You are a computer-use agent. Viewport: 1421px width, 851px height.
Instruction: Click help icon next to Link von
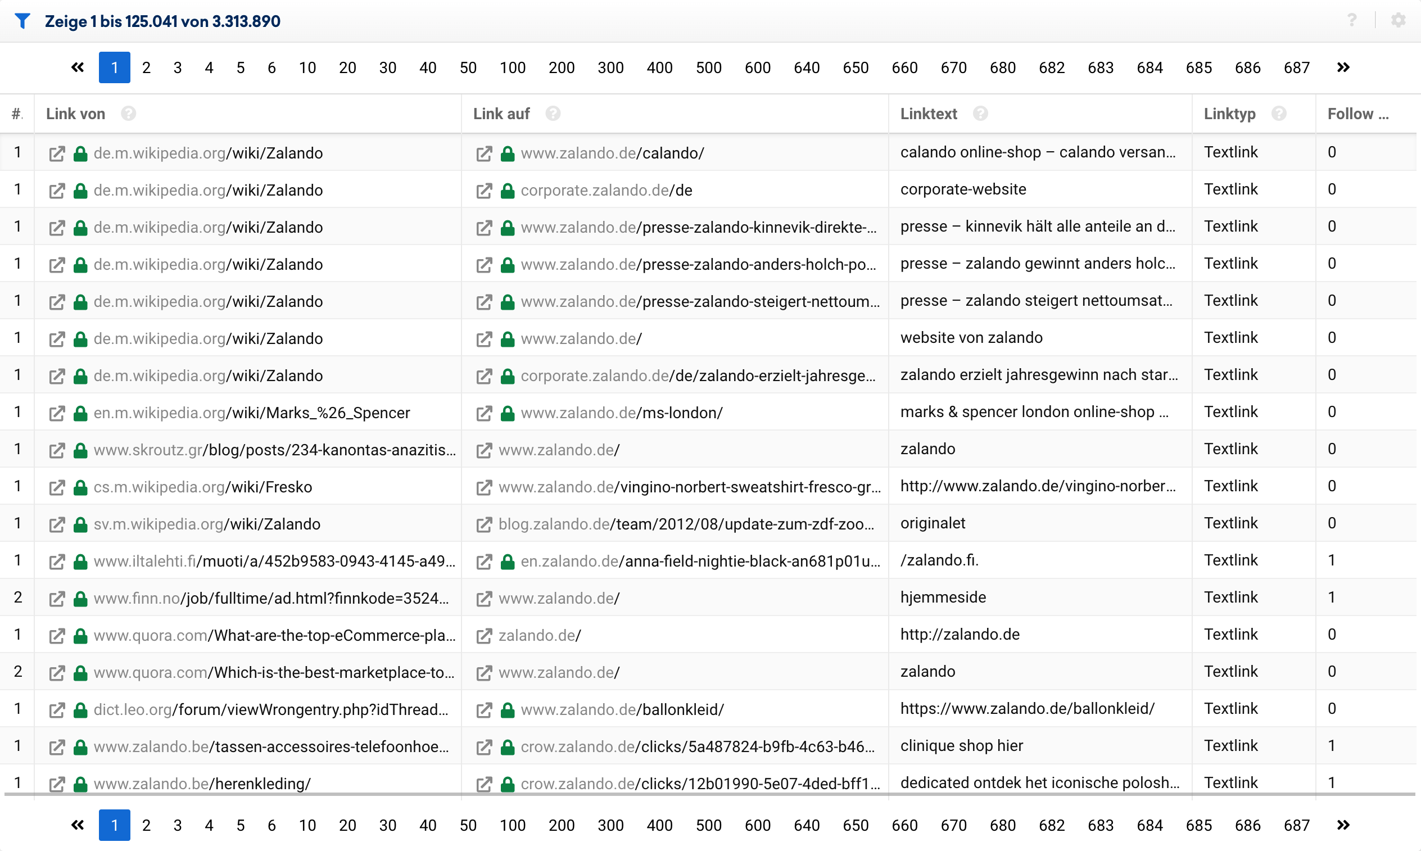129,114
